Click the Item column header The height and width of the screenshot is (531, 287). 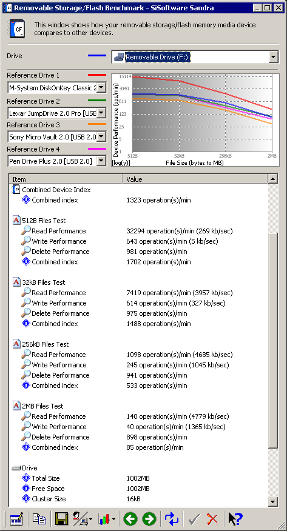tap(66, 179)
